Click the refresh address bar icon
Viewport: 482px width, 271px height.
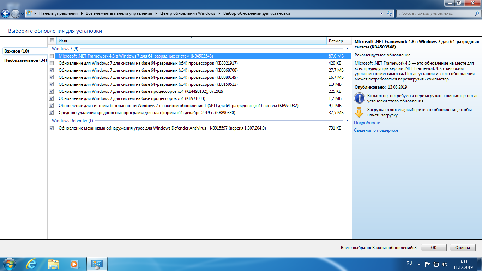click(x=390, y=13)
